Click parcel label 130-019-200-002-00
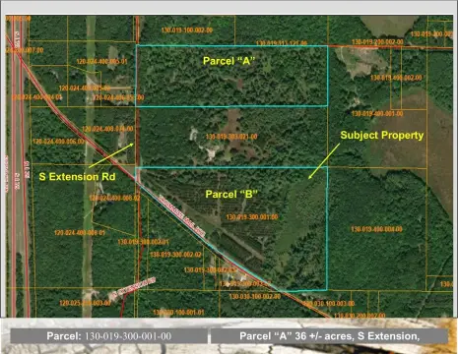The image size is (458, 354). 377,42
